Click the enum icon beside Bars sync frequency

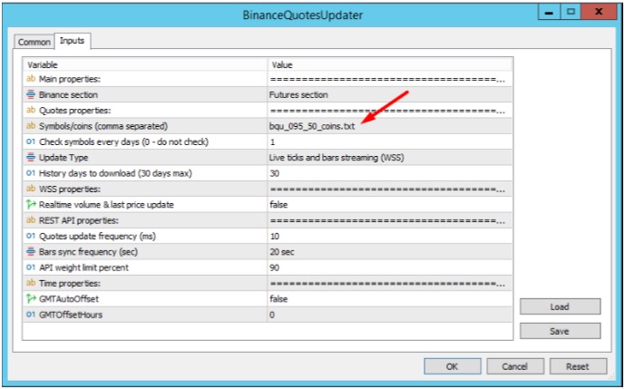click(x=31, y=251)
